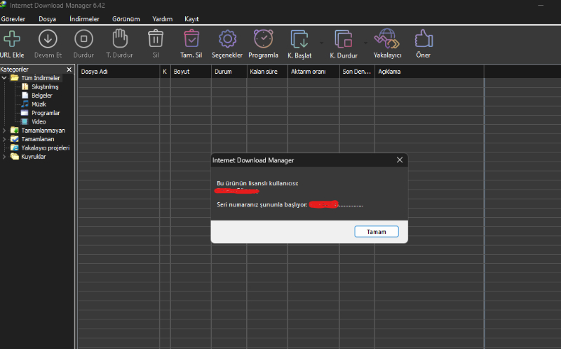Open Seçenekler gear settings
This screenshot has height=349, width=561.
coord(227,39)
